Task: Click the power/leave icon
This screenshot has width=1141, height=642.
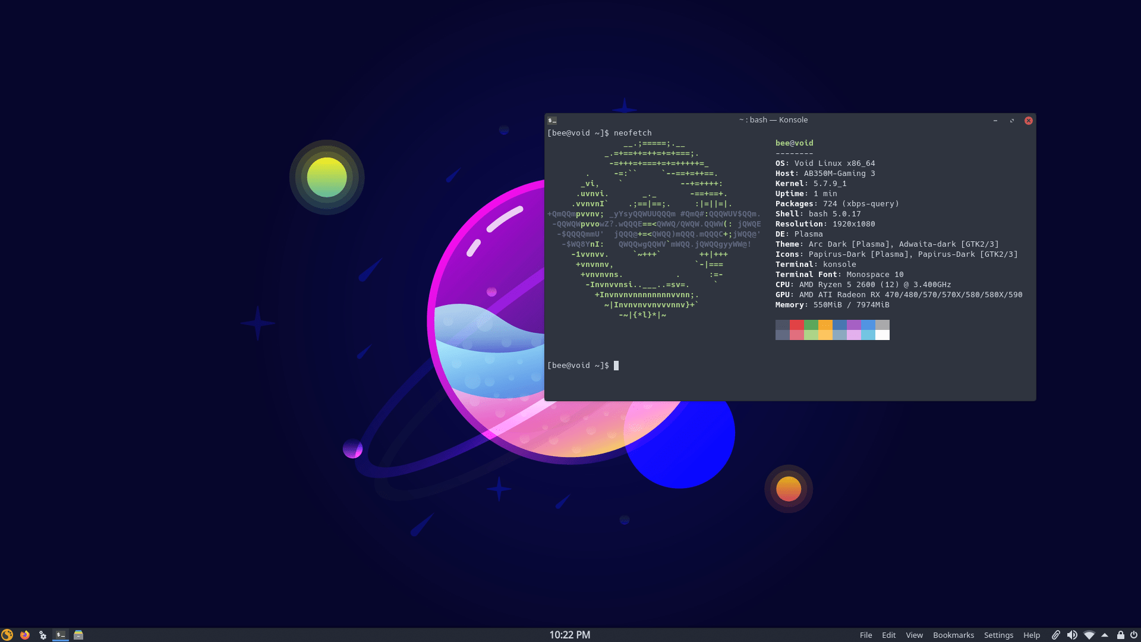Action: pos(1133,635)
